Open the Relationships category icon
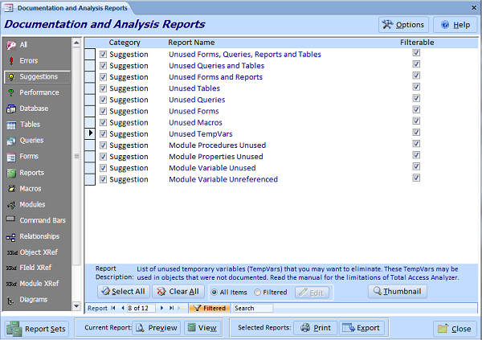The height and width of the screenshot is (340, 482). pos(11,237)
